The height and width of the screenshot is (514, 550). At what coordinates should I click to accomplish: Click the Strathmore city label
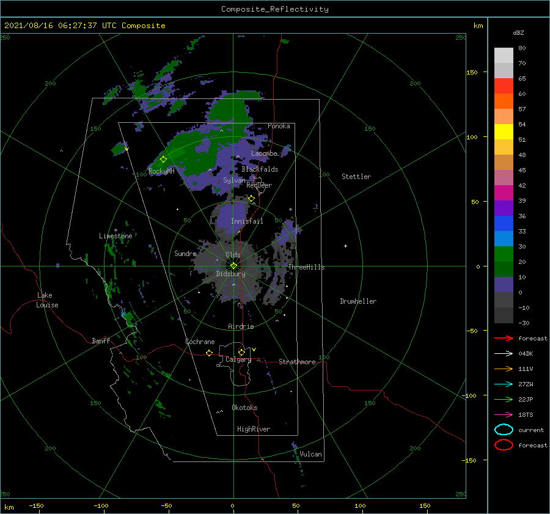click(x=297, y=362)
